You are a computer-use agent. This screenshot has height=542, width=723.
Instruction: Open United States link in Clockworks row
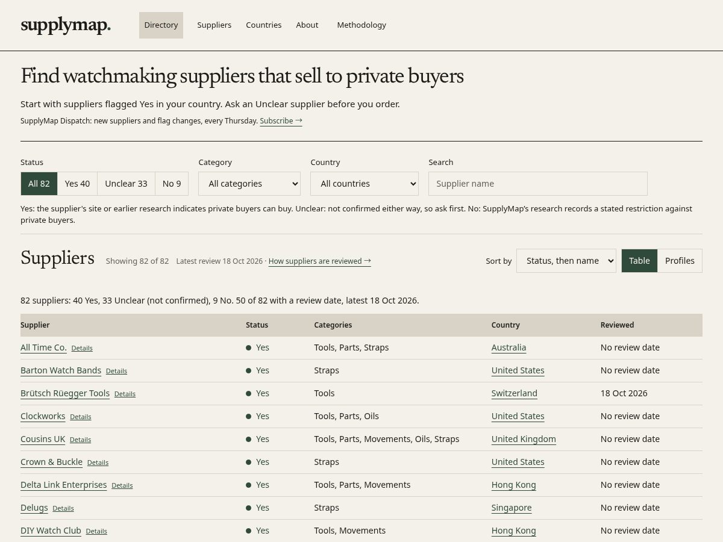[518, 416]
